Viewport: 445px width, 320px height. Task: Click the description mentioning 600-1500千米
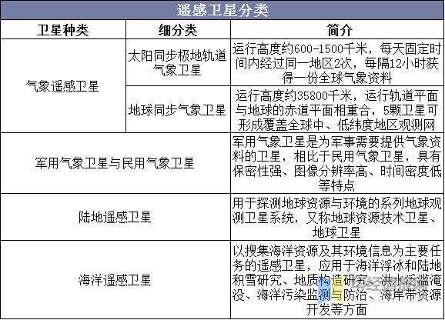tap(337, 63)
